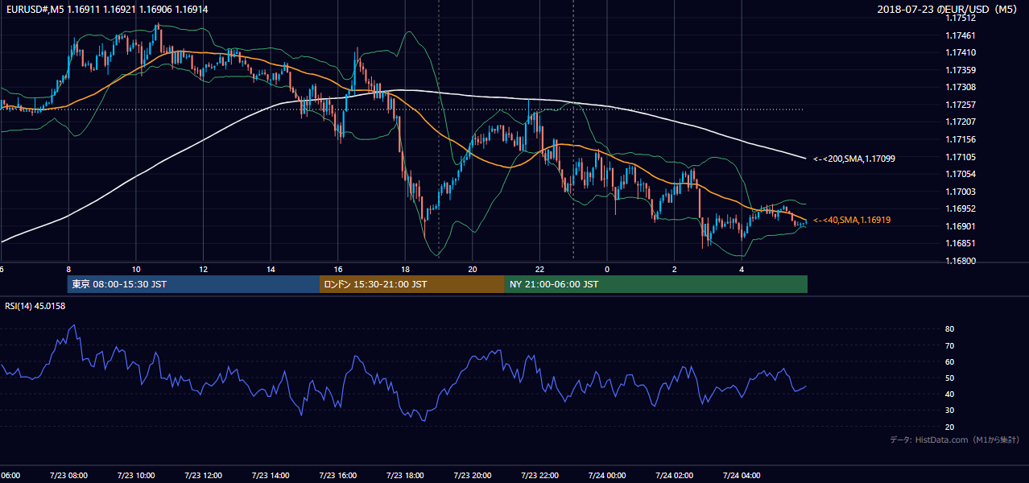The width and height of the screenshot is (1029, 483).
Task: Click hour tick 16 below price chart
Action: (x=337, y=270)
